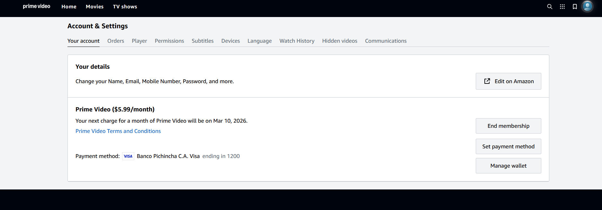Open the Permissions tab
Screen dimensions: 602x210
pos(169,41)
